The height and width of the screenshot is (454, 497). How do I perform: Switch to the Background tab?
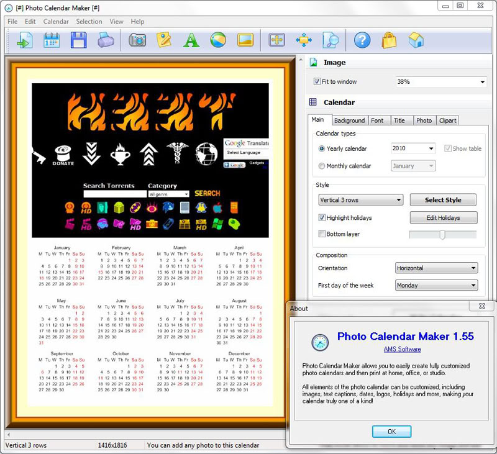click(350, 120)
